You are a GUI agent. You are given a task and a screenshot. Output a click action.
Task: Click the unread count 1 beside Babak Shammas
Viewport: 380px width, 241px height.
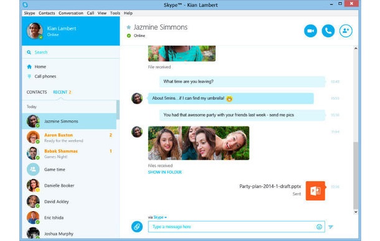tap(111, 151)
